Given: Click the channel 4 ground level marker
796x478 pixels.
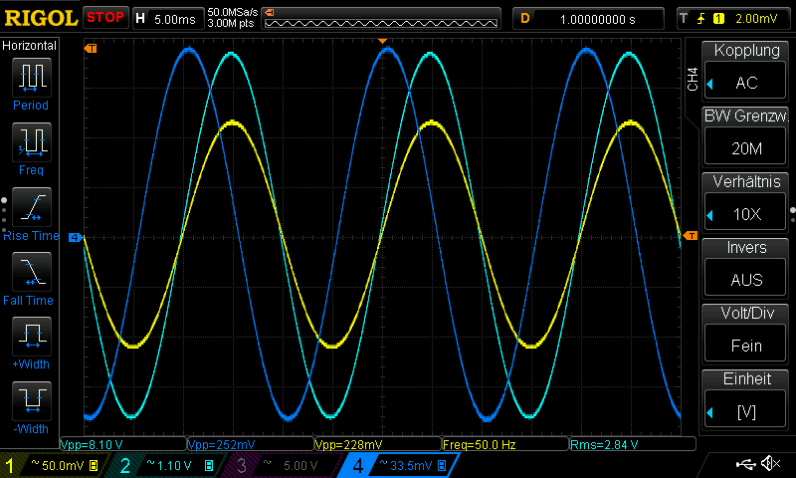Looking at the screenshot, I should click(x=76, y=237).
